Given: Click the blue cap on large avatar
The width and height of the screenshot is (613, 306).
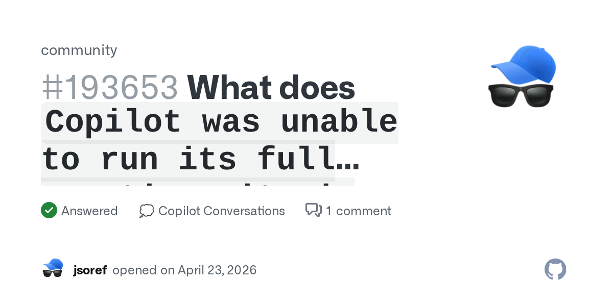Looking at the screenshot, I should (x=525, y=63).
